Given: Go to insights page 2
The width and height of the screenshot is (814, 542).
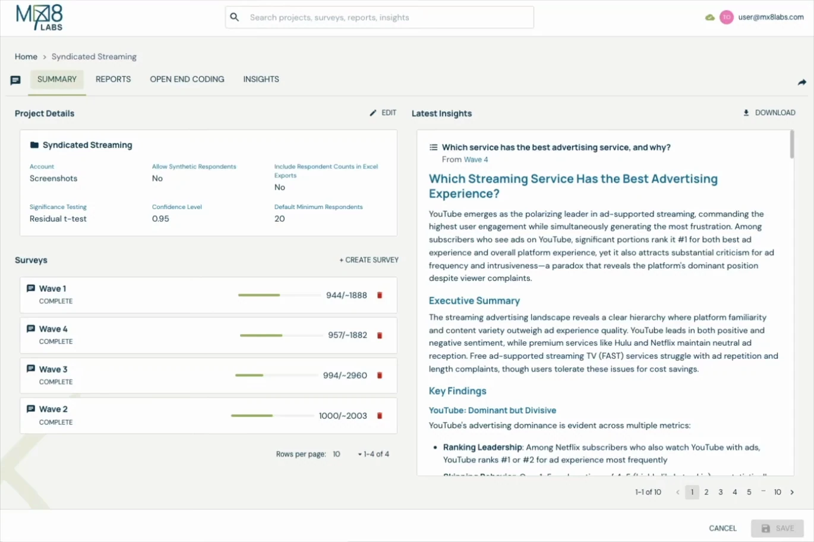Looking at the screenshot, I should (x=706, y=492).
